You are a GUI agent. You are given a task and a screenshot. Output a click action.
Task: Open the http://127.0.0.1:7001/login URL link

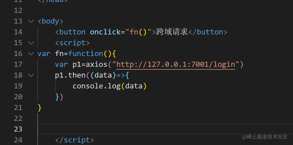tap(176, 64)
